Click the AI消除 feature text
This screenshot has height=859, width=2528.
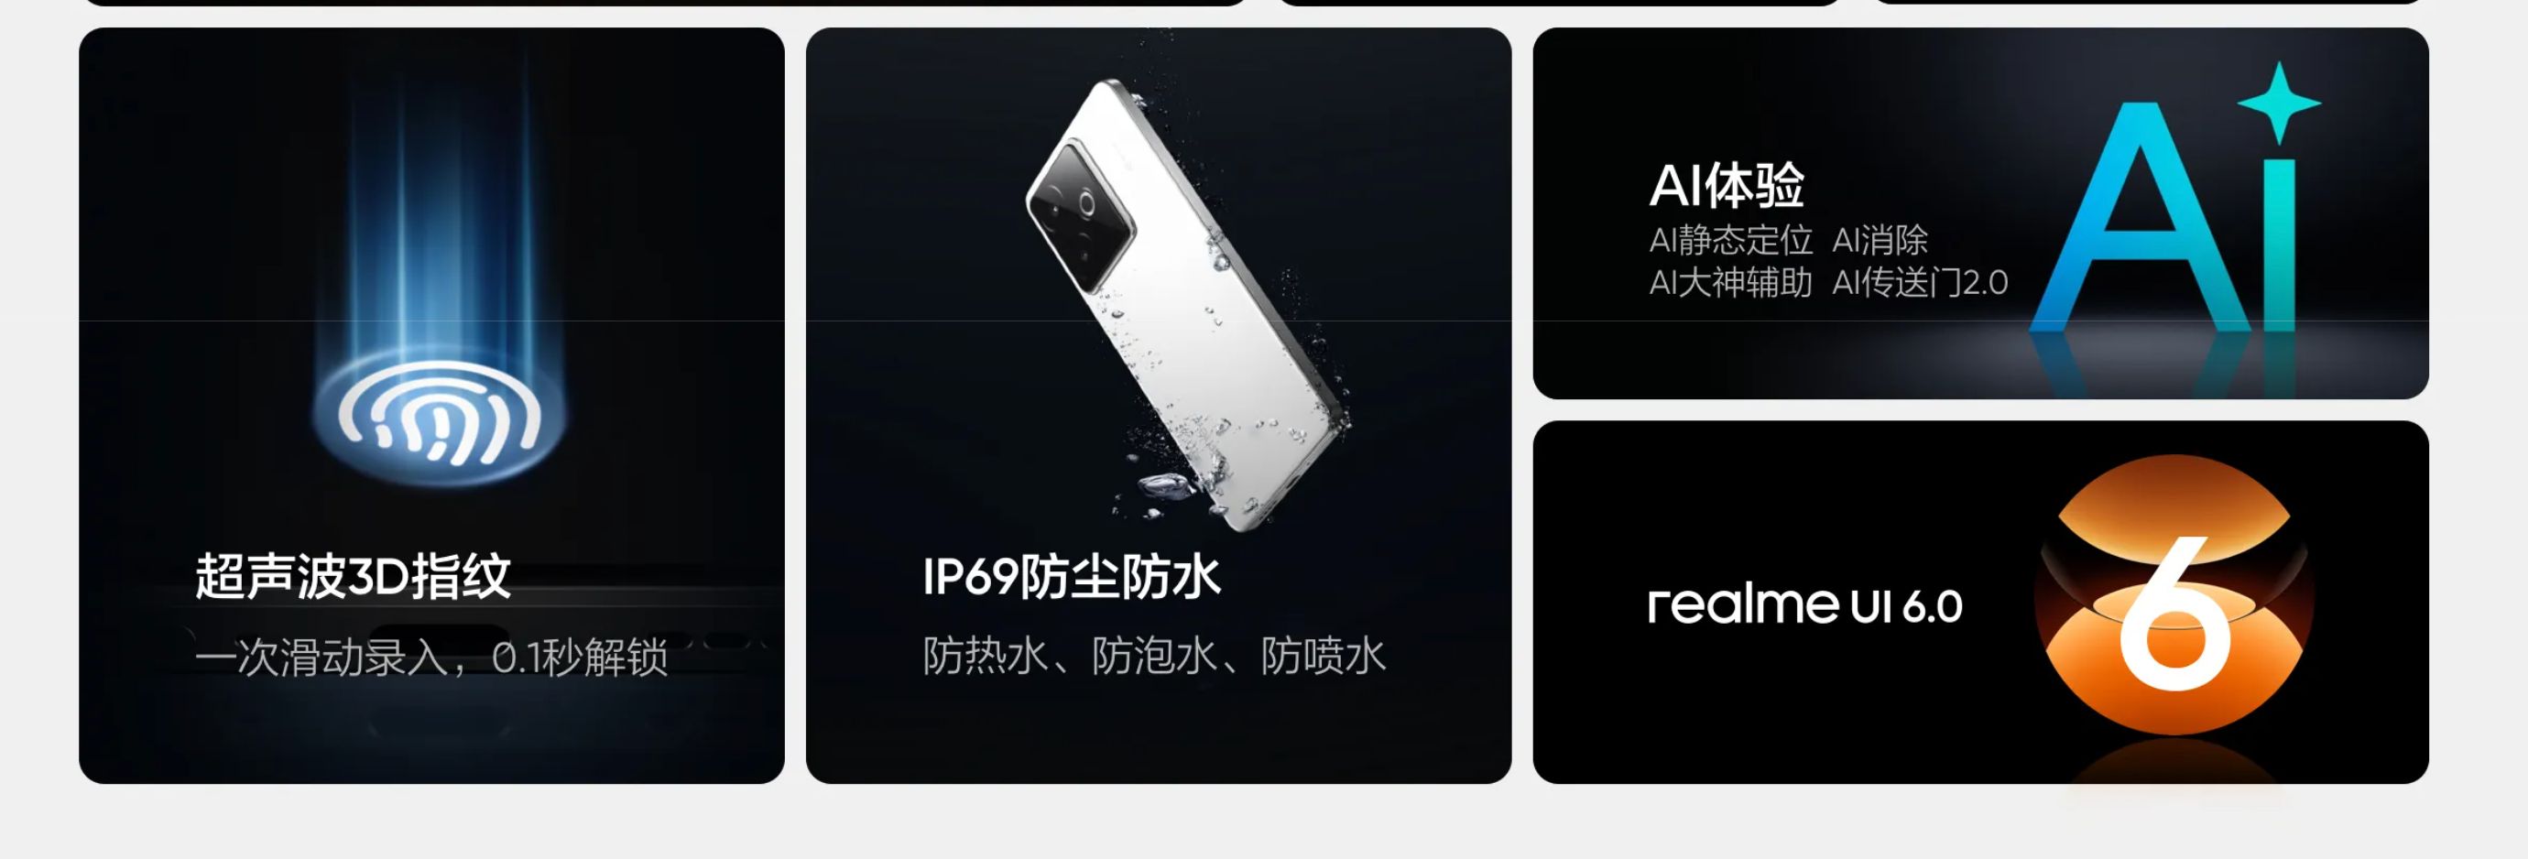[x=1880, y=240]
